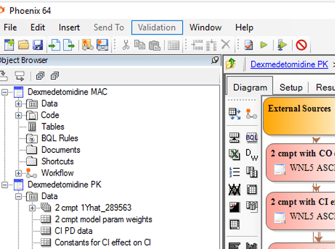Click the grid with arrows icon in the toolbox
This screenshot has height=249, width=335.
pyautogui.click(x=234, y=114)
